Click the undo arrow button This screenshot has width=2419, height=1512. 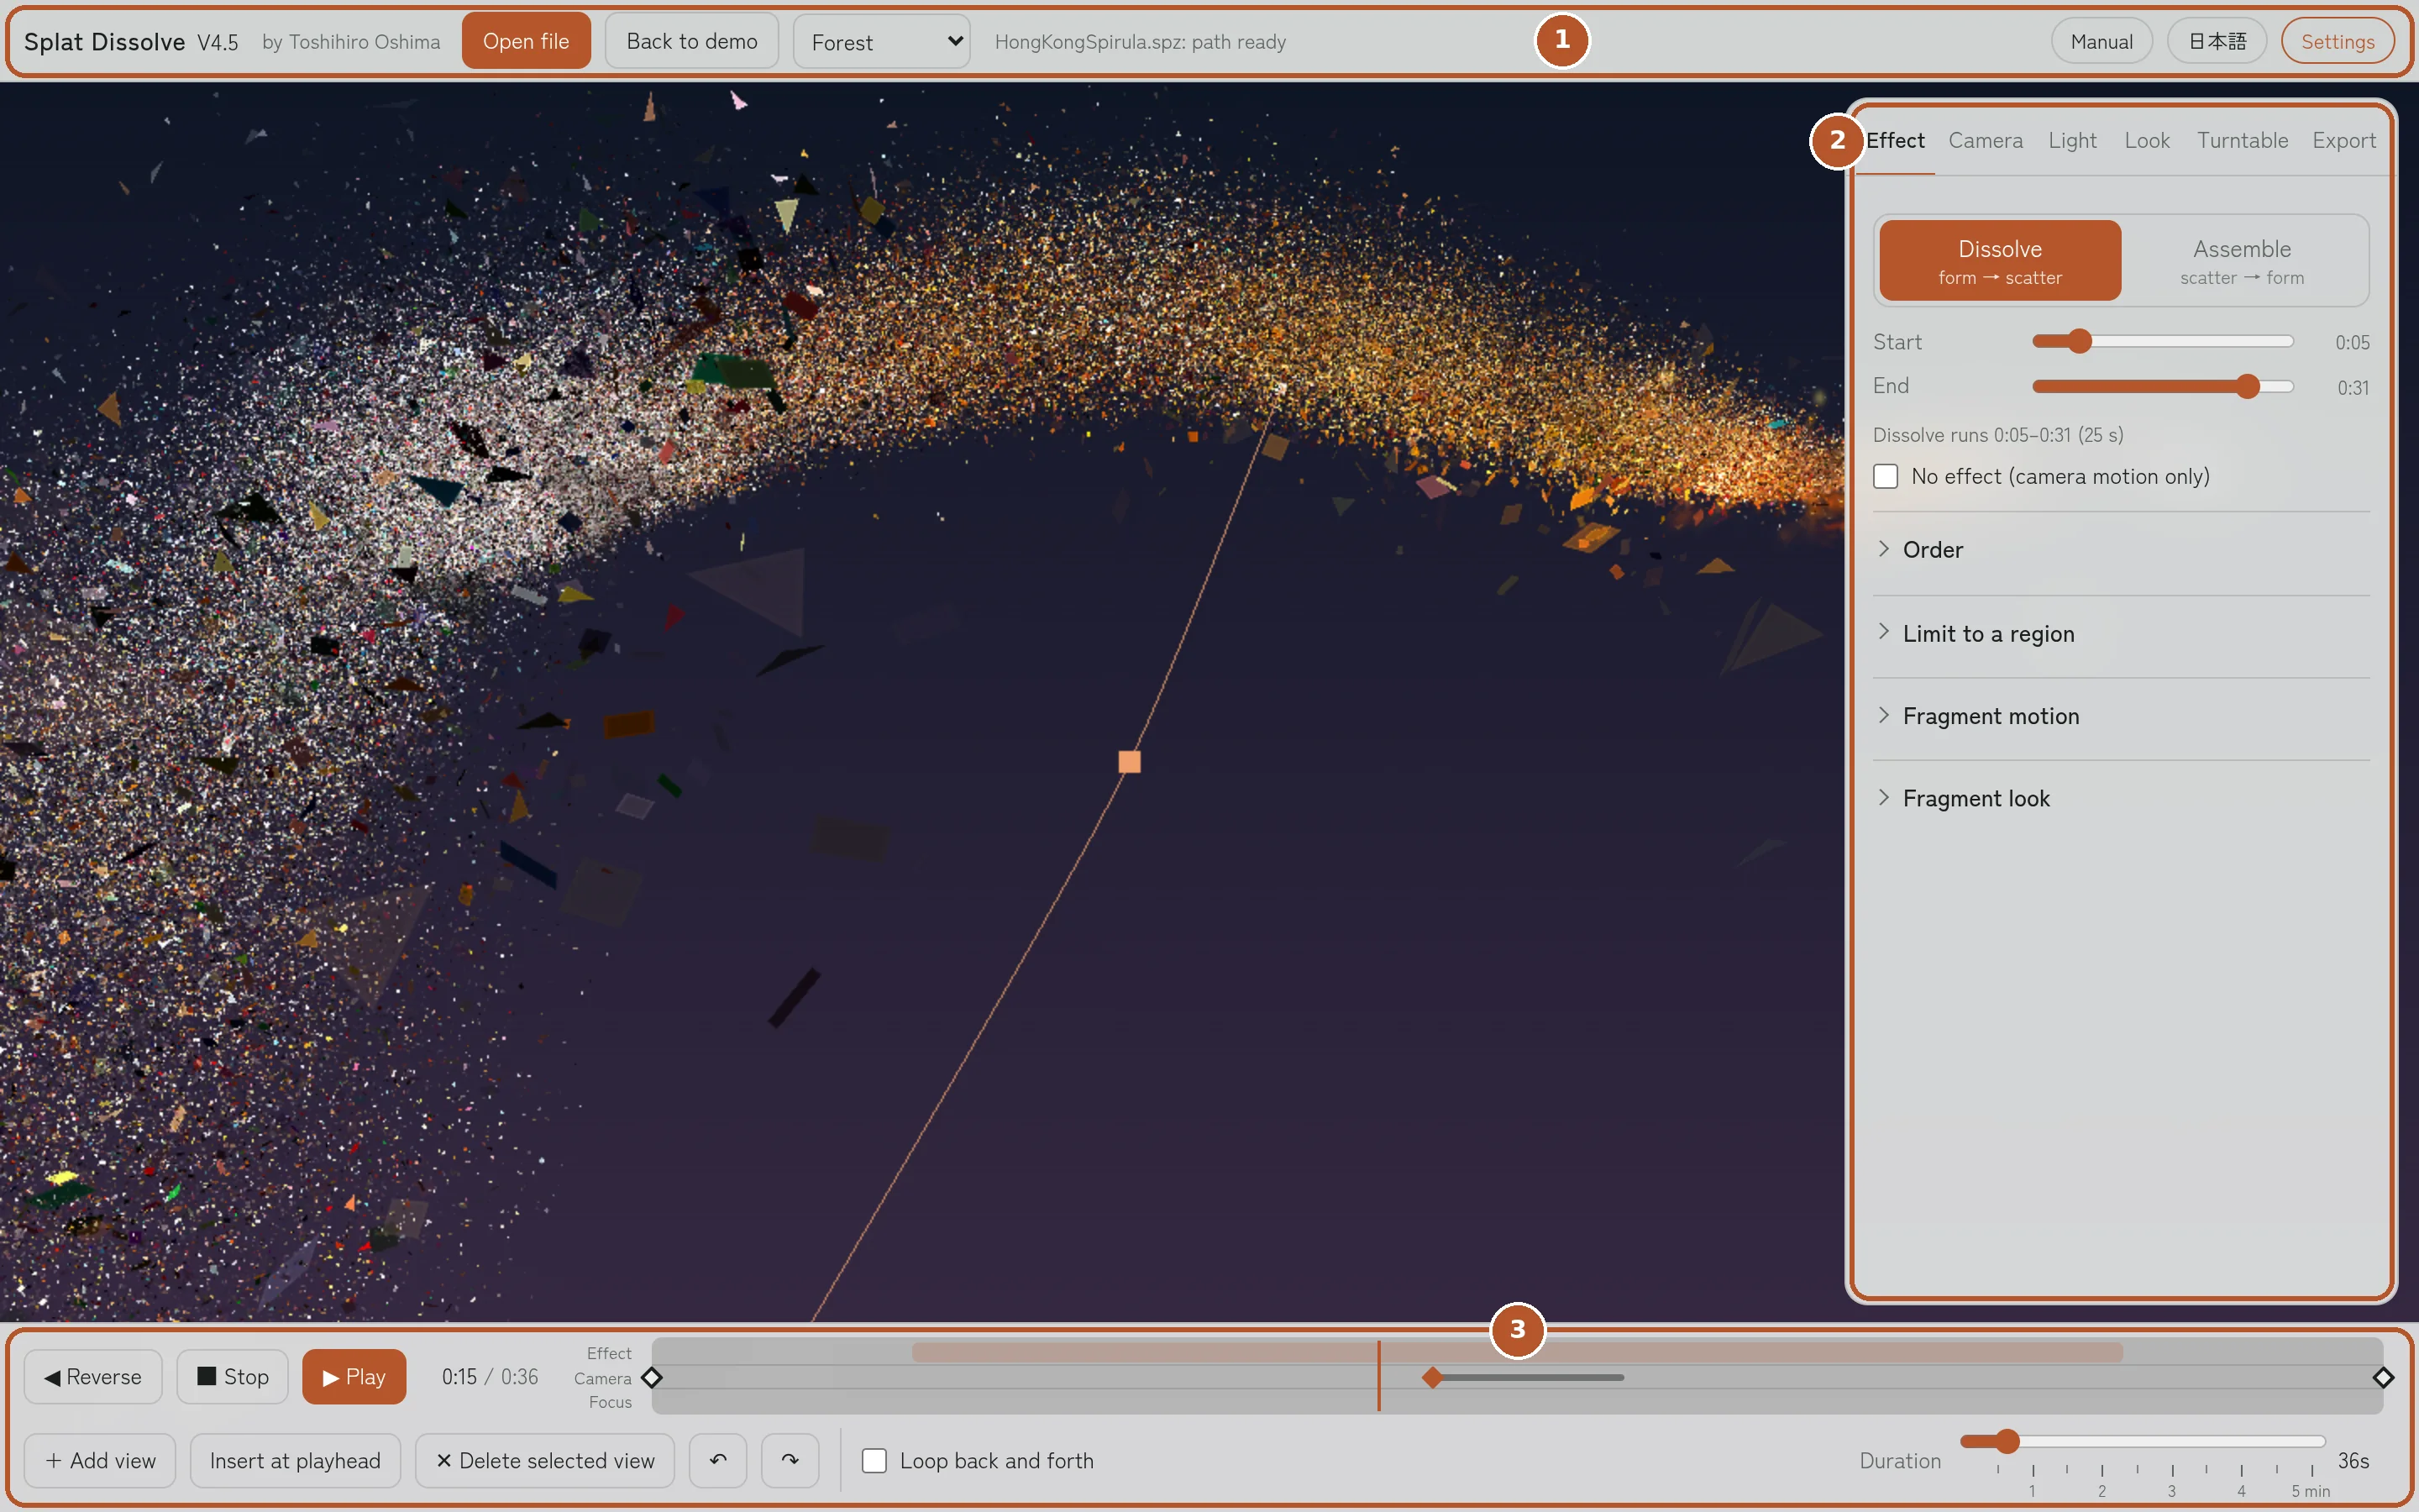tap(717, 1460)
